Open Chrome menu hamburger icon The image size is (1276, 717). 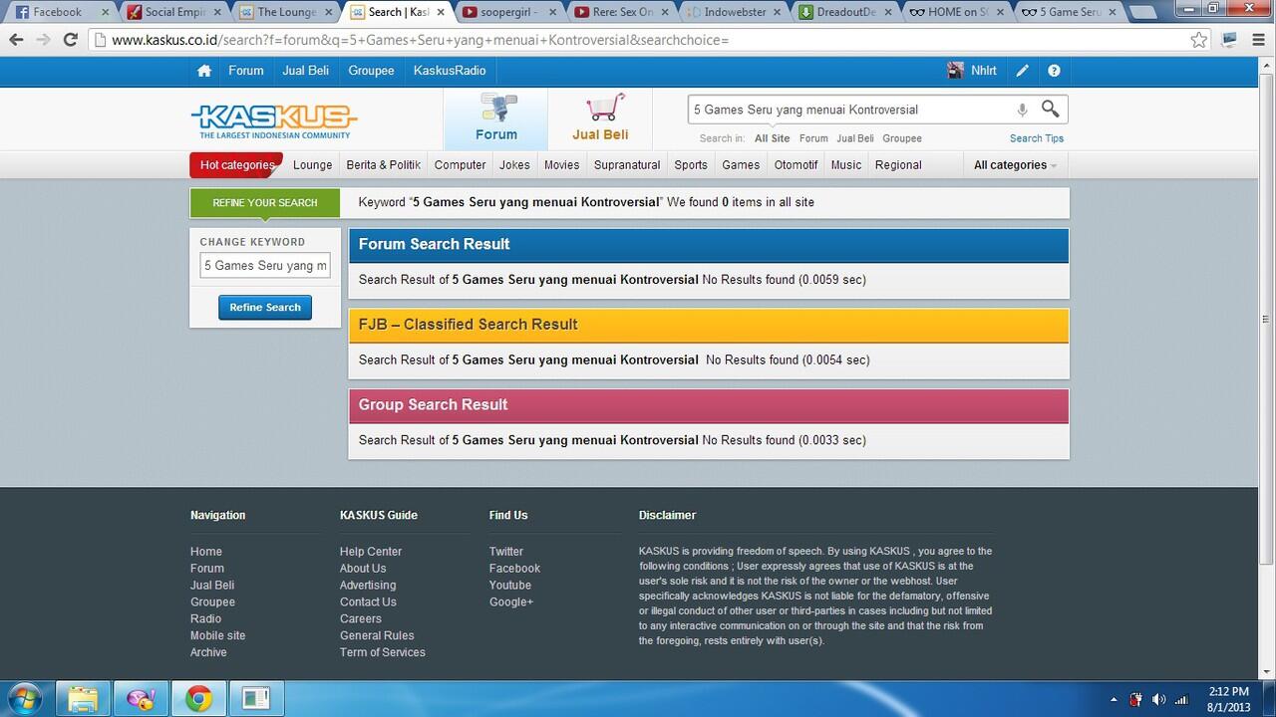[x=1259, y=40]
